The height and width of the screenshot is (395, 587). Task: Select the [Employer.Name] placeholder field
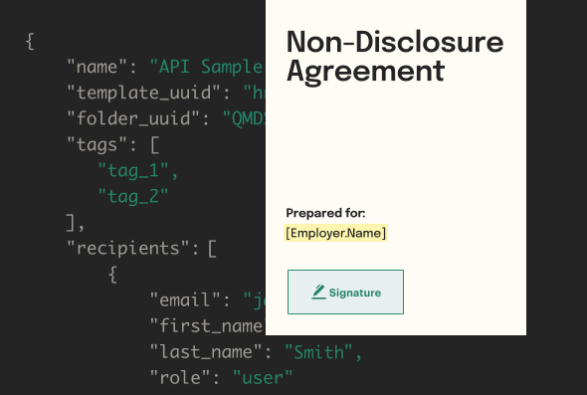click(x=335, y=233)
